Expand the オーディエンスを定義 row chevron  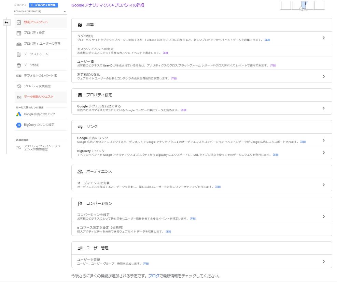coord(323,185)
